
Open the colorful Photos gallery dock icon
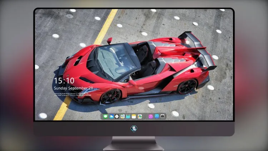point(140,116)
